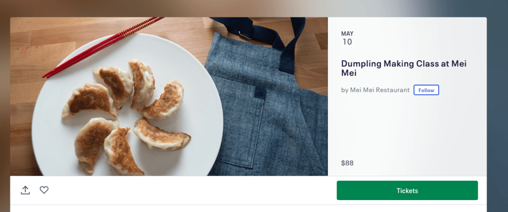Click the word "by" before organizer name
508x212 pixels.
345,90
